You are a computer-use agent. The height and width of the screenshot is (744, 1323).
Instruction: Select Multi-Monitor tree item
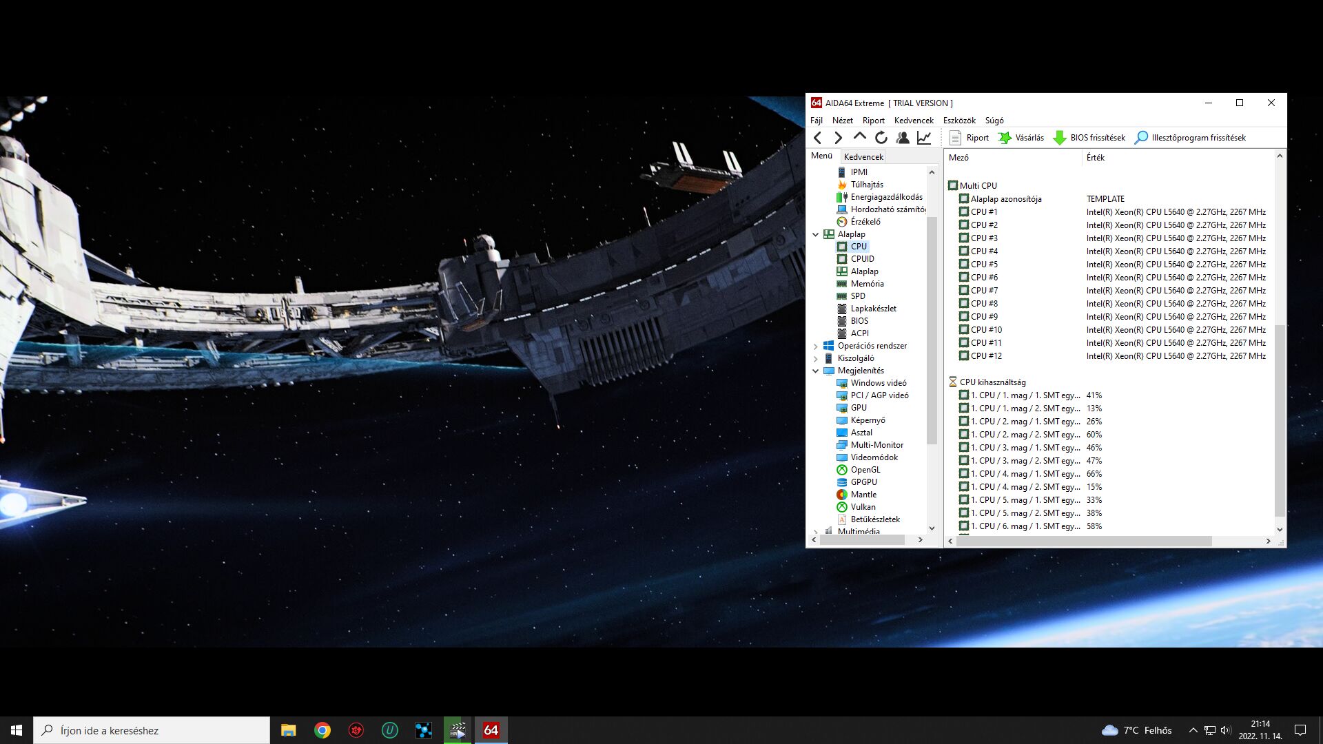pyautogui.click(x=870, y=445)
